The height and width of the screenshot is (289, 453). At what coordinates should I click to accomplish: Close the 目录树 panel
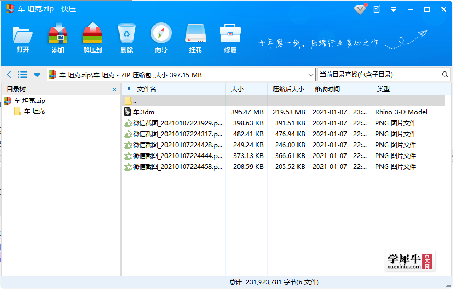pyautogui.click(x=114, y=90)
